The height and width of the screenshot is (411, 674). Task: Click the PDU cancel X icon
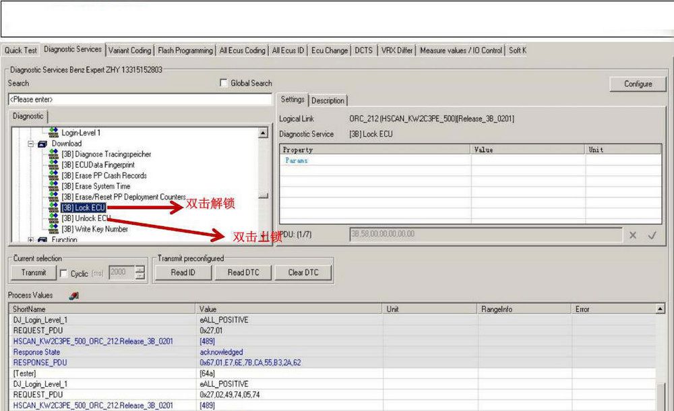(x=633, y=235)
